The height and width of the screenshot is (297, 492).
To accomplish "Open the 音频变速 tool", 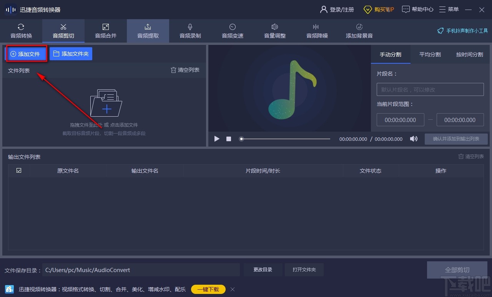I will click(x=232, y=31).
